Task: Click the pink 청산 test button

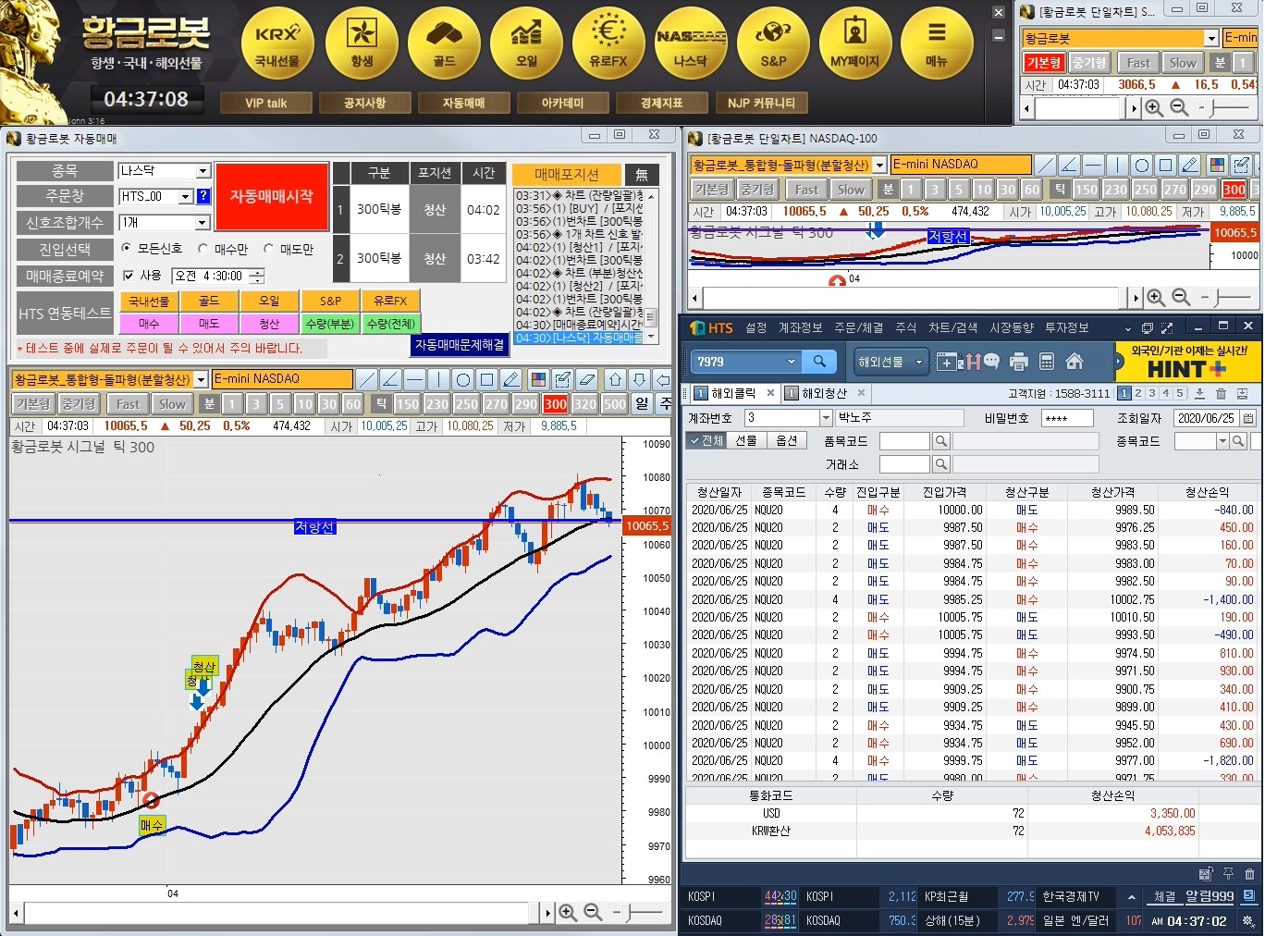Action: click(269, 324)
